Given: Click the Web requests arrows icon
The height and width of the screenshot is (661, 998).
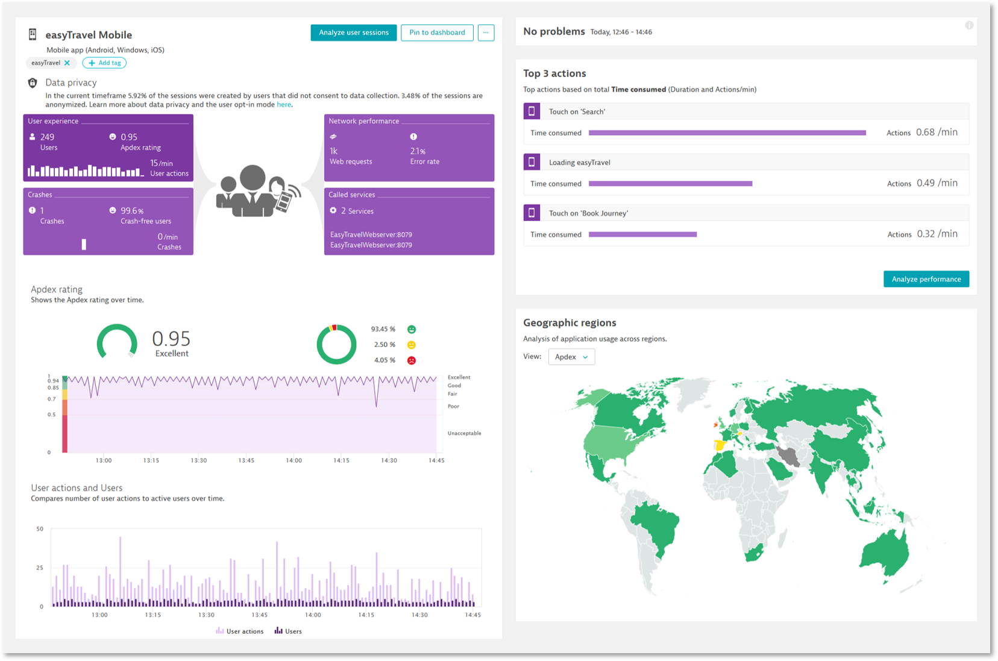Looking at the screenshot, I should 333,137.
